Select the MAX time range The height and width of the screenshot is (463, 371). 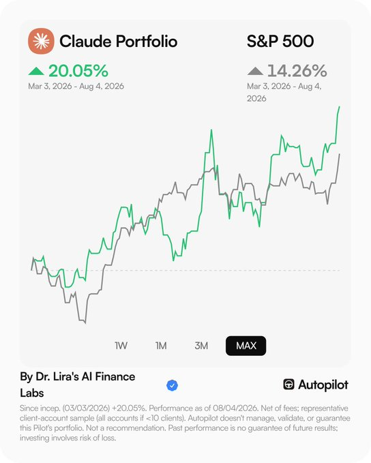(x=246, y=346)
